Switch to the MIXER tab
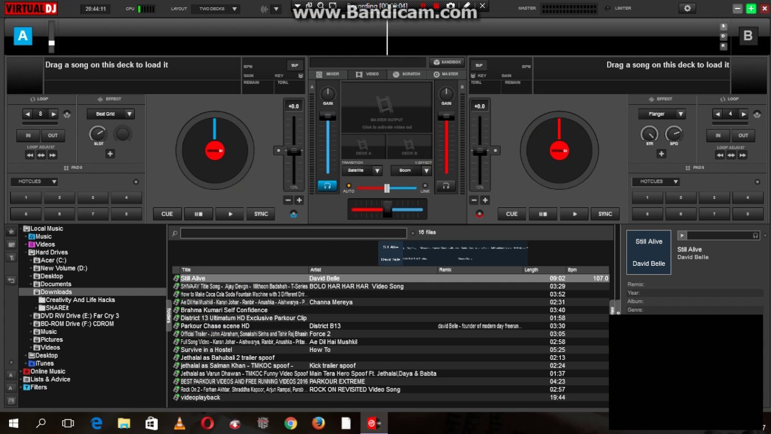Image resolution: width=771 pixels, height=434 pixels. pos(328,74)
